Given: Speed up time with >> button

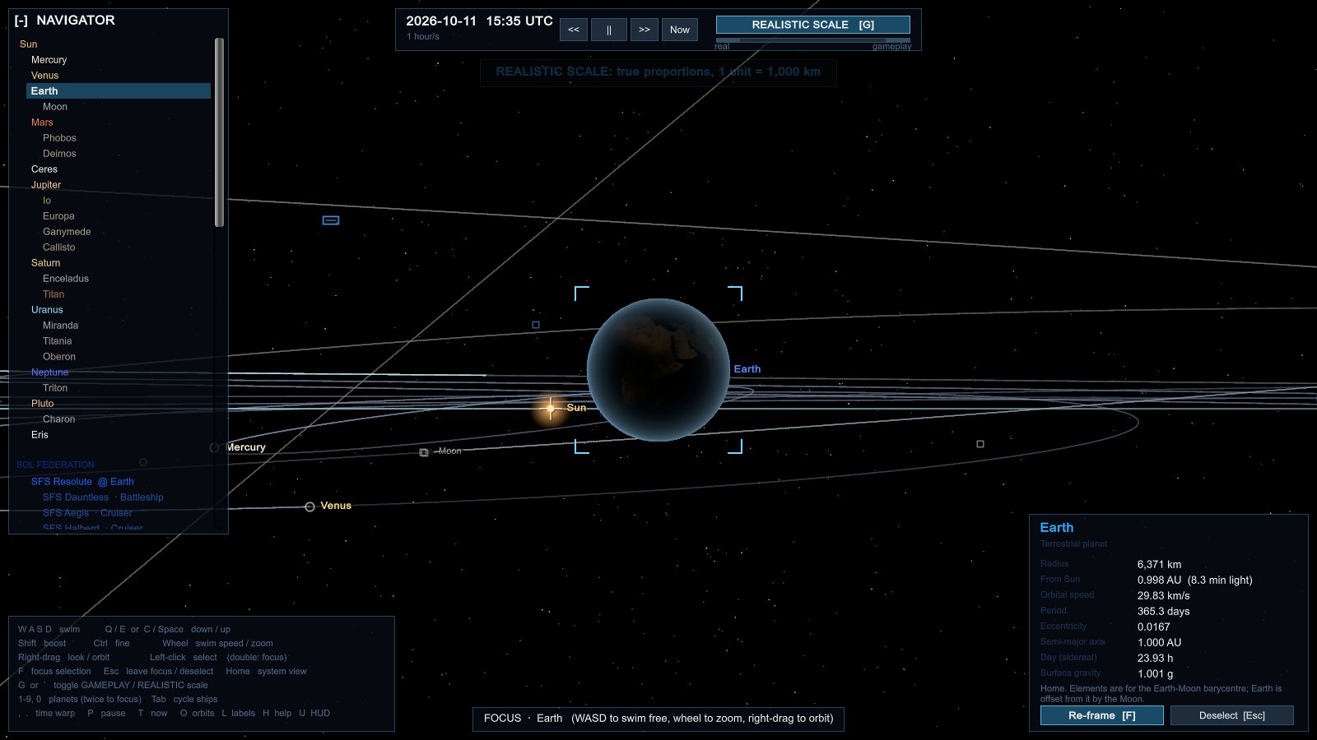Looking at the screenshot, I should pyautogui.click(x=645, y=30).
